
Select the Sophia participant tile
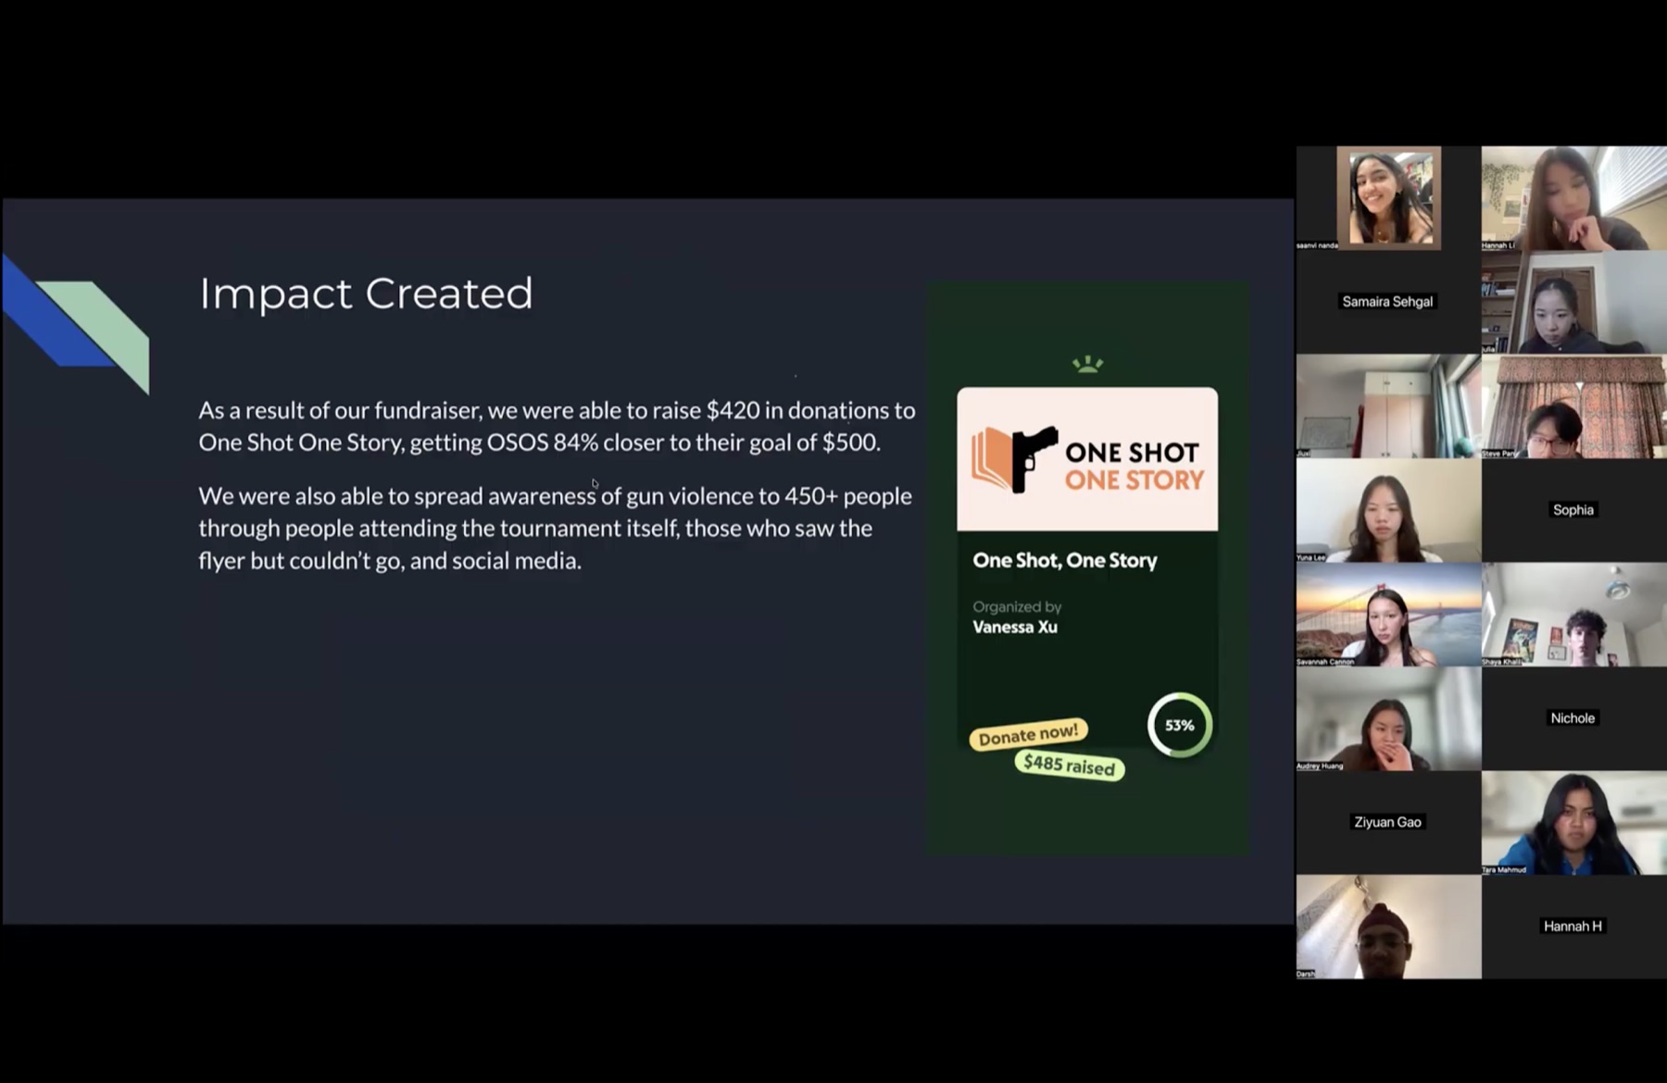coord(1574,510)
